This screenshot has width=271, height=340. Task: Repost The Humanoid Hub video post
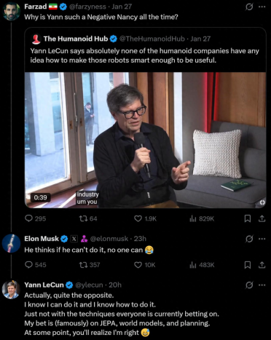(x=88, y=218)
